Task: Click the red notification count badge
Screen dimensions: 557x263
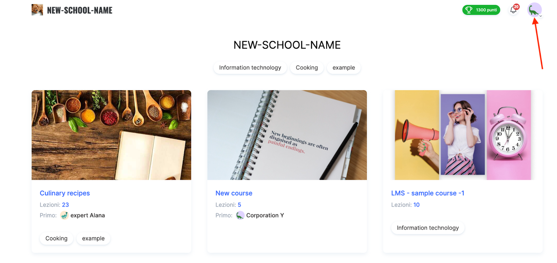Action: point(516,7)
